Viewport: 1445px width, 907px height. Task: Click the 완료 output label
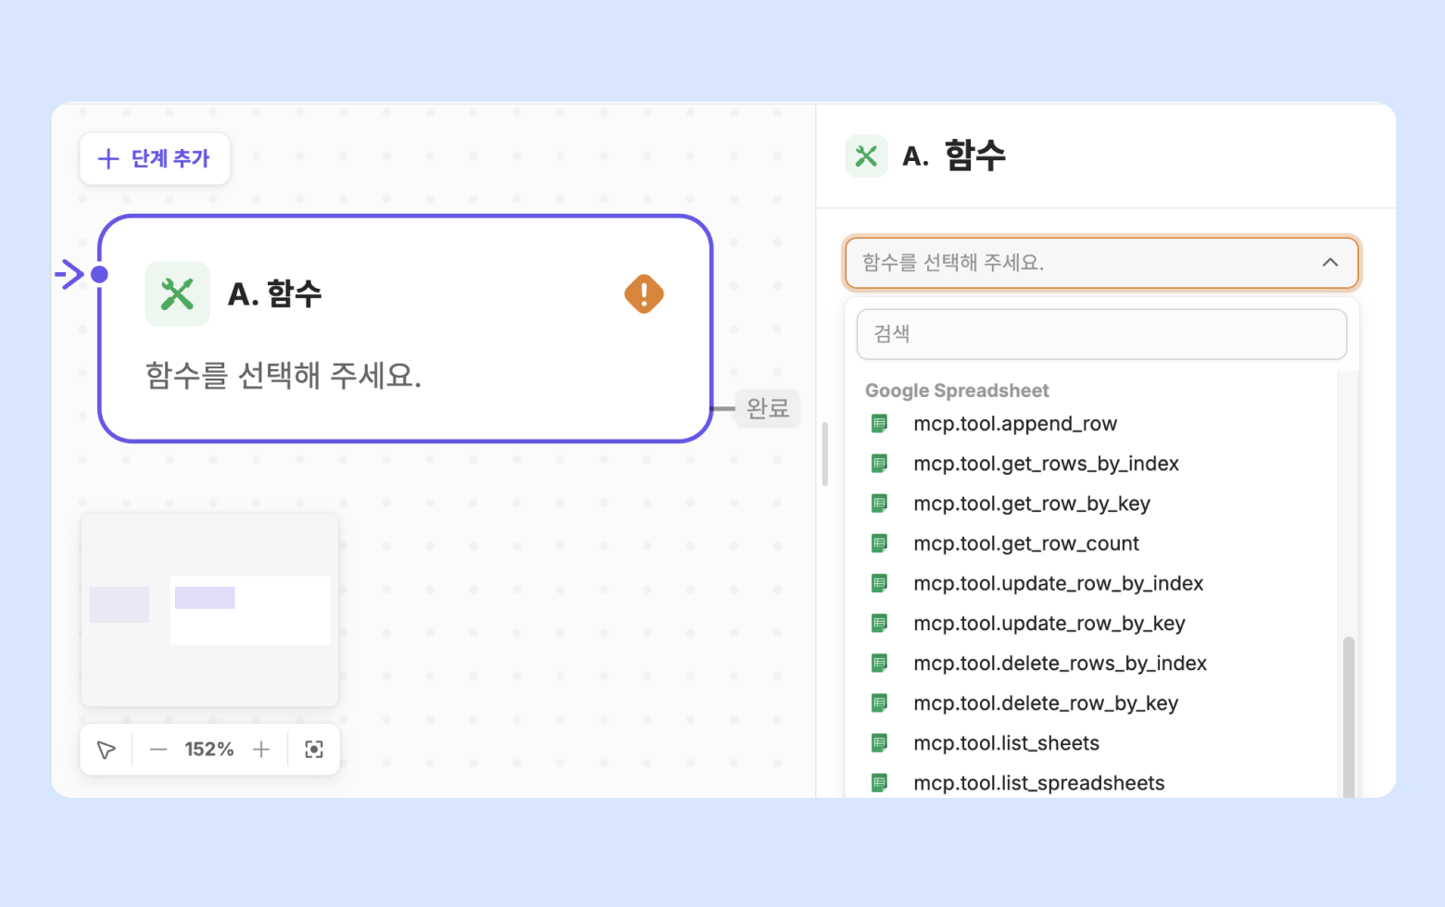pos(767,408)
